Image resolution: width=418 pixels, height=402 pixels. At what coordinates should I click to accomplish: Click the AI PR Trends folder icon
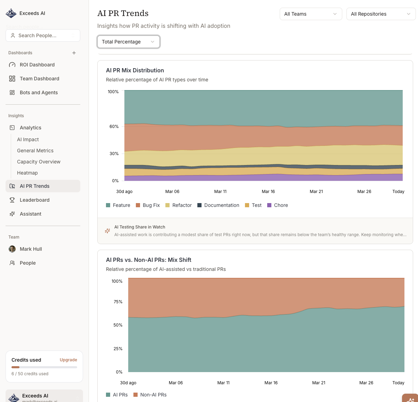point(12,186)
